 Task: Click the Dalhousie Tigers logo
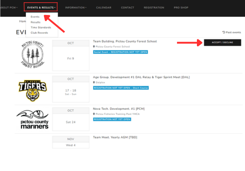tap(33, 90)
